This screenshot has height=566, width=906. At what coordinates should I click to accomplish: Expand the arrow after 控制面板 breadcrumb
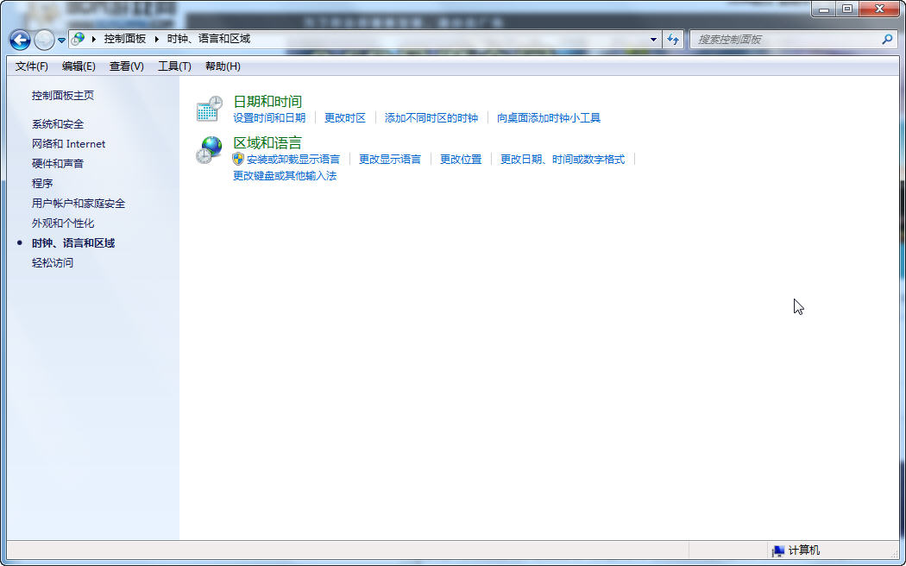[156, 40]
